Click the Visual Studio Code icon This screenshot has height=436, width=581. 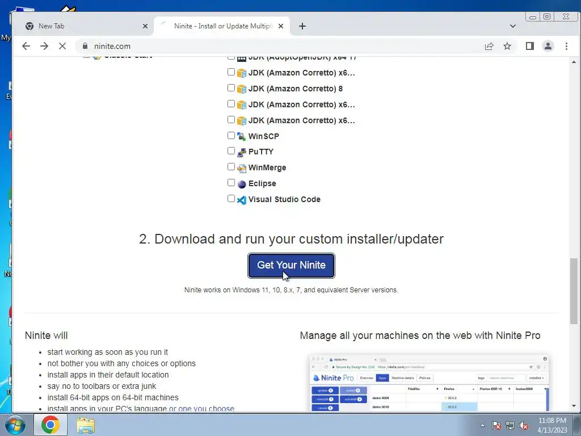[x=242, y=200]
